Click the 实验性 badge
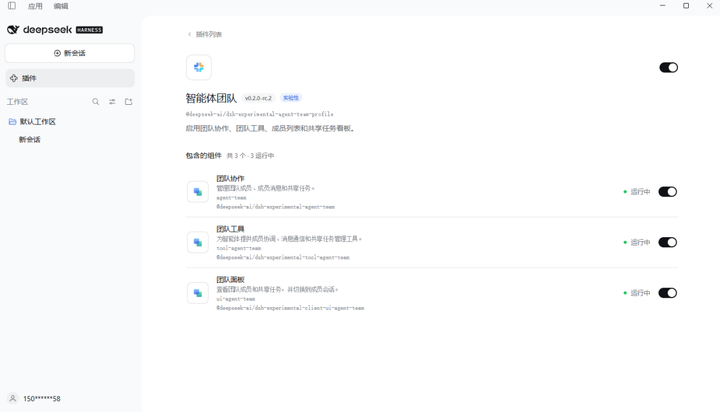The height and width of the screenshot is (412, 720). (x=291, y=98)
